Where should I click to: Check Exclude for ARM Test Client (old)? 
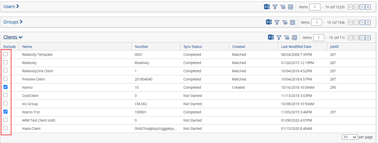5,120
